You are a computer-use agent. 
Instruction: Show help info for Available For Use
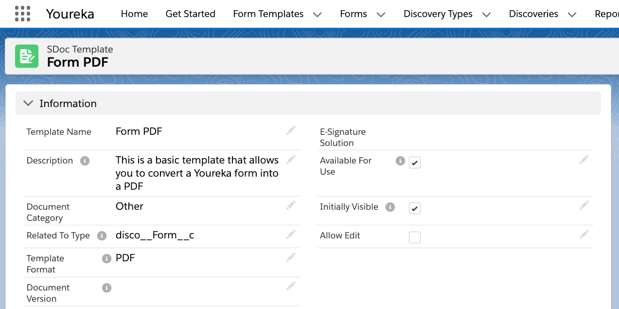pyautogui.click(x=400, y=161)
